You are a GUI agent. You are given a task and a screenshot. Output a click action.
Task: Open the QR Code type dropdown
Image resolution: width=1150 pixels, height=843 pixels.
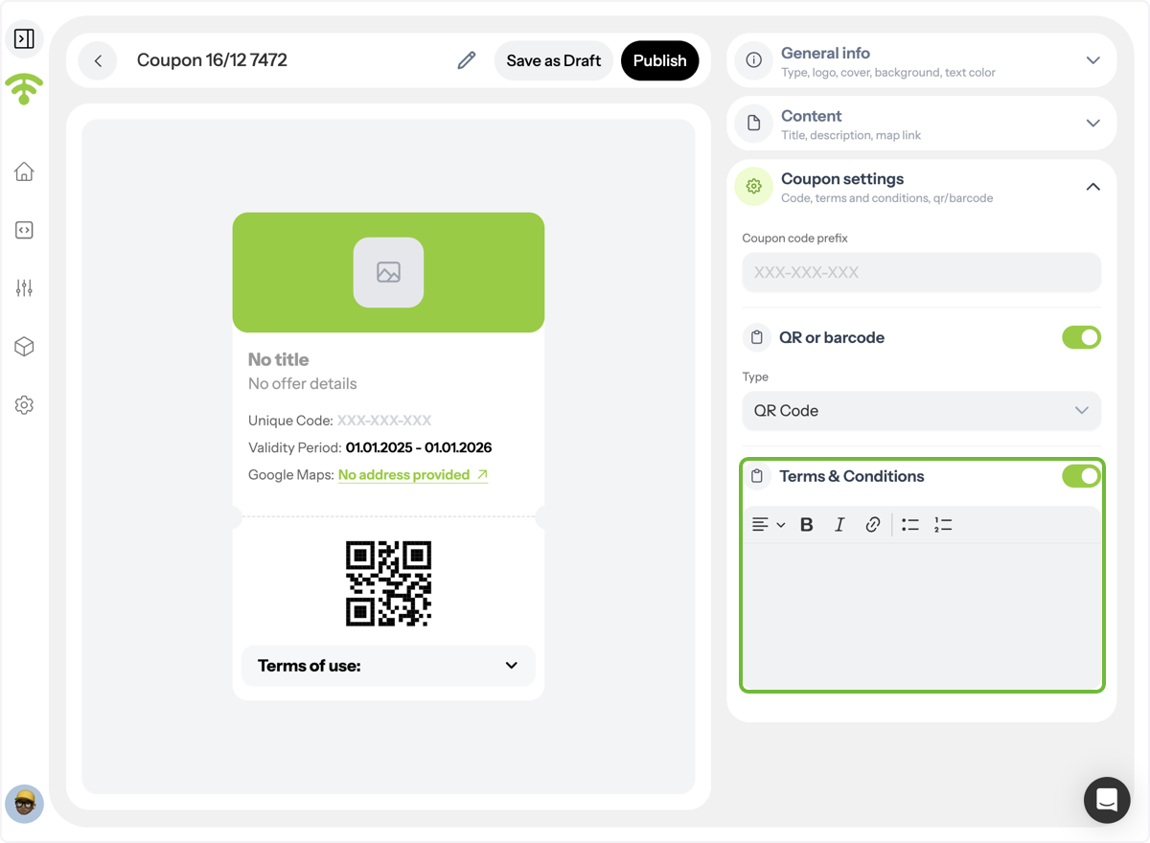coord(922,411)
